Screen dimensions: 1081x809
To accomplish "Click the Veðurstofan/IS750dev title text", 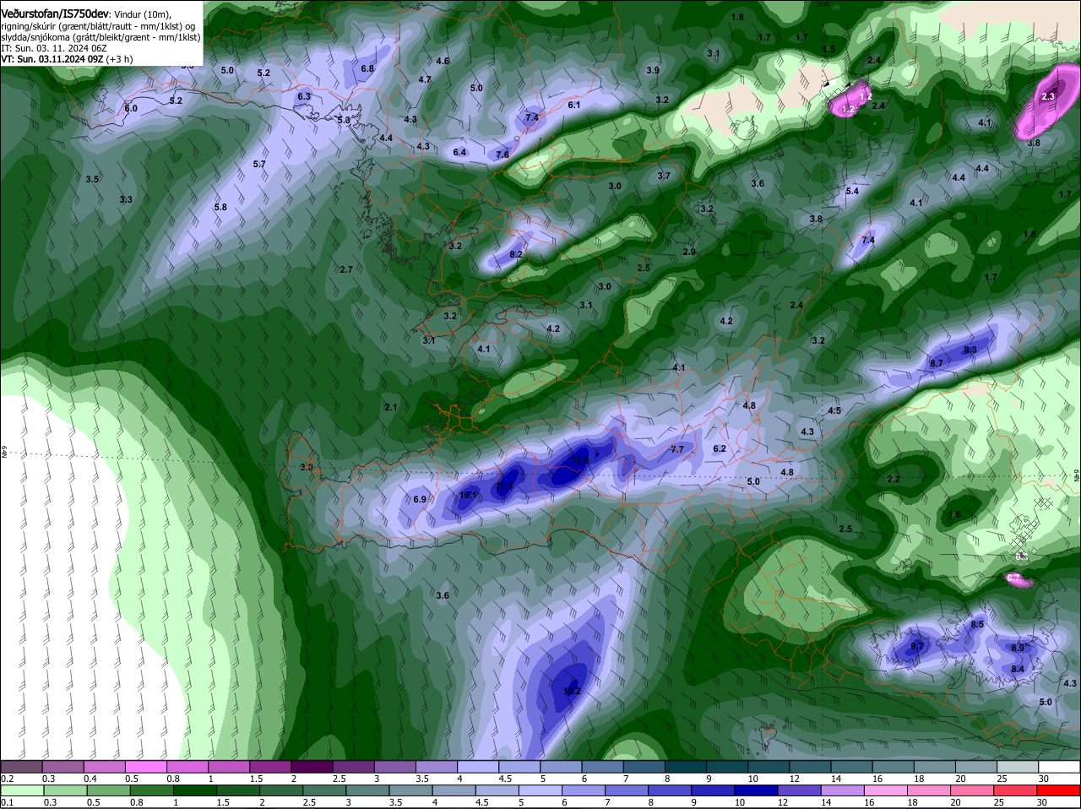I will point(55,14).
